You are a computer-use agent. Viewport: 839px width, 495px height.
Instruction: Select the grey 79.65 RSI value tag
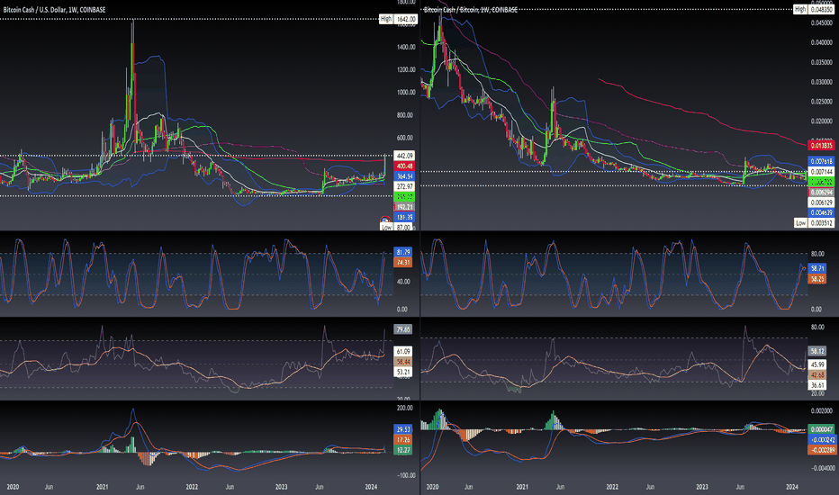(x=403, y=329)
